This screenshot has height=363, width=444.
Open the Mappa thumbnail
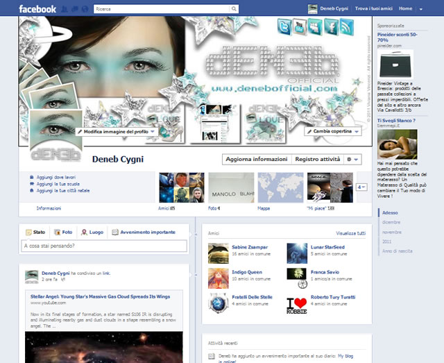click(280, 187)
